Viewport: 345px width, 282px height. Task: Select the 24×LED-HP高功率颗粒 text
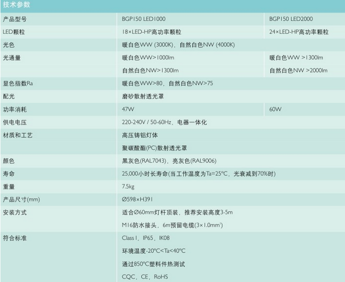299,32
